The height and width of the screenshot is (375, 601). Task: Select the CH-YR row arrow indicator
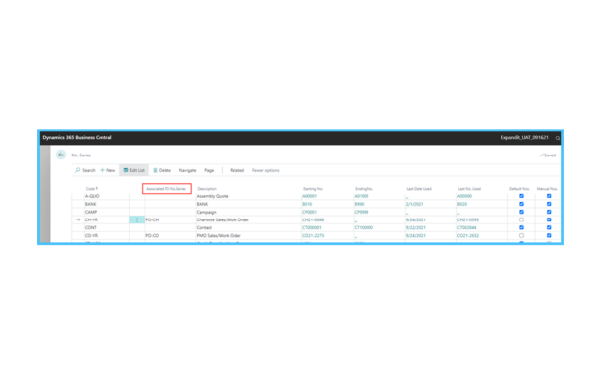[x=78, y=219]
